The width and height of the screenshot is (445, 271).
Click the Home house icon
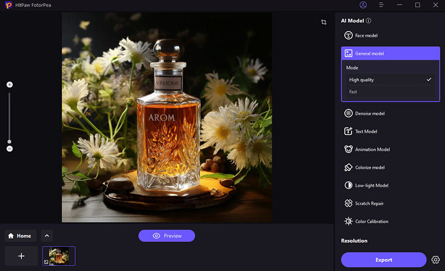click(x=11, y=236)
